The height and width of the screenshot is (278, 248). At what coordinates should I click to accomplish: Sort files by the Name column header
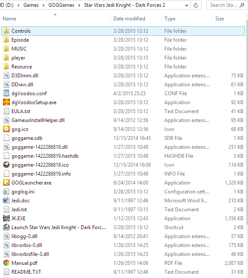[x=9, y=19]
